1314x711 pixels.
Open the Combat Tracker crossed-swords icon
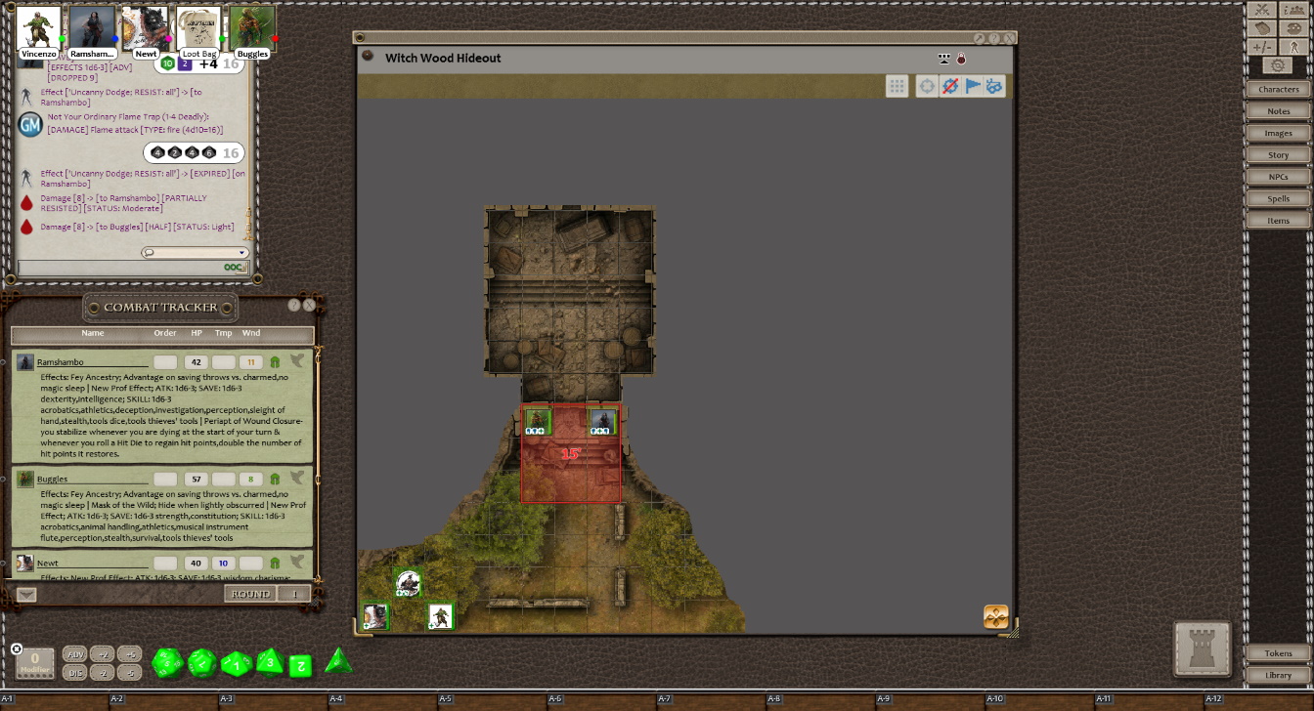pyautogui.click(x=1262, y=10)
